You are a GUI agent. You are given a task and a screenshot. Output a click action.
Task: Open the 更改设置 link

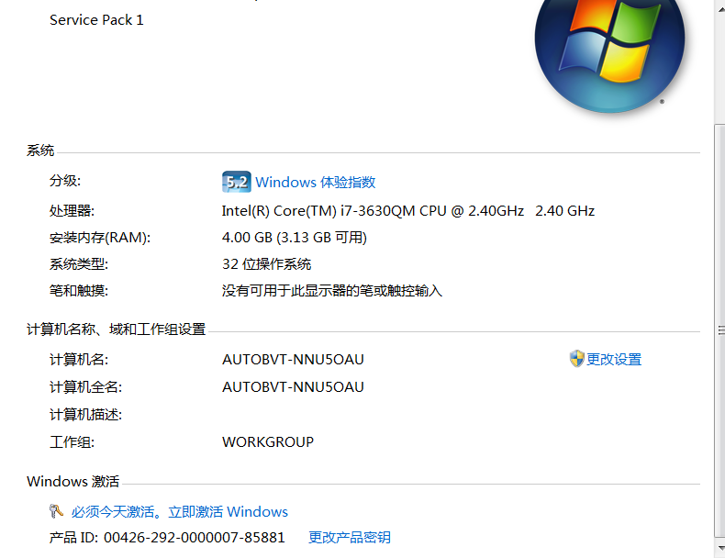pos(614,359)
